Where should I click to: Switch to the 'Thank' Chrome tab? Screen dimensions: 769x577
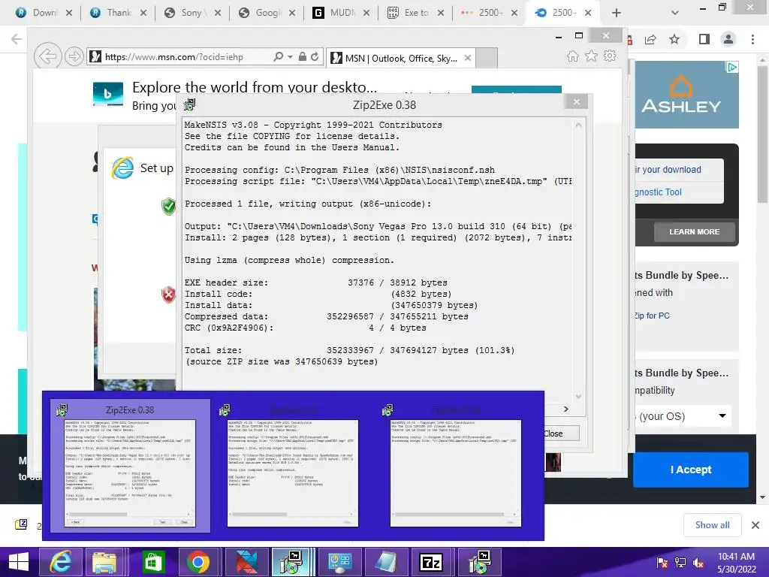[118, 13]
